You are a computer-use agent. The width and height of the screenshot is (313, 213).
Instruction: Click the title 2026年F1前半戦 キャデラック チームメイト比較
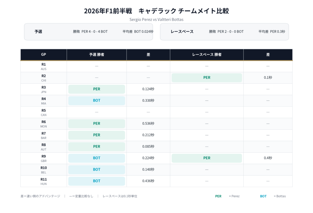[x=156, y=11]
